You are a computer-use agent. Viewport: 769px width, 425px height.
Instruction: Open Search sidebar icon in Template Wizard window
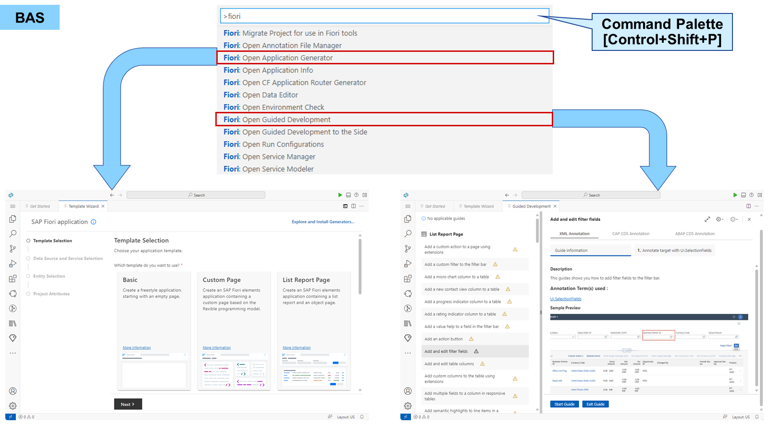[x=13, y=233]
